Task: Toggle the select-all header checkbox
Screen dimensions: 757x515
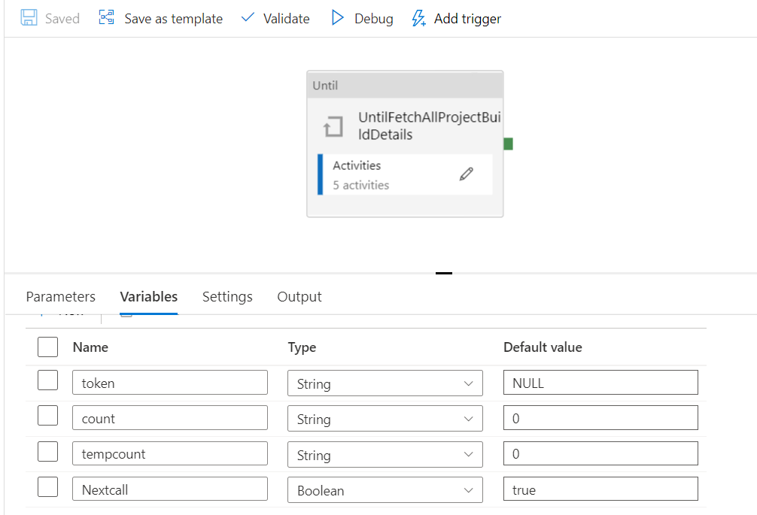Action: [47, 347]
